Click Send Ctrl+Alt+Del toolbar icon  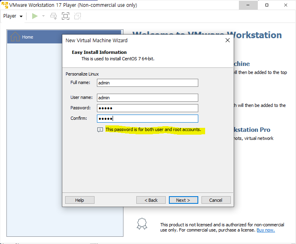point(53,16)
